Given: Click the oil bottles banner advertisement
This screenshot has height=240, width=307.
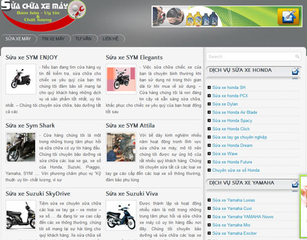Looking at the screenshot, I should pyautogui.click(x=227, y=17).
